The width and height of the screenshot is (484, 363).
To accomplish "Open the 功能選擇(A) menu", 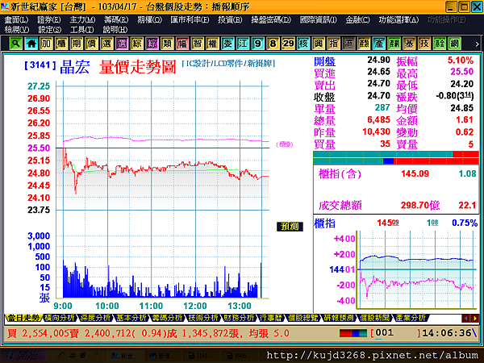I will [x=398, y=20].
